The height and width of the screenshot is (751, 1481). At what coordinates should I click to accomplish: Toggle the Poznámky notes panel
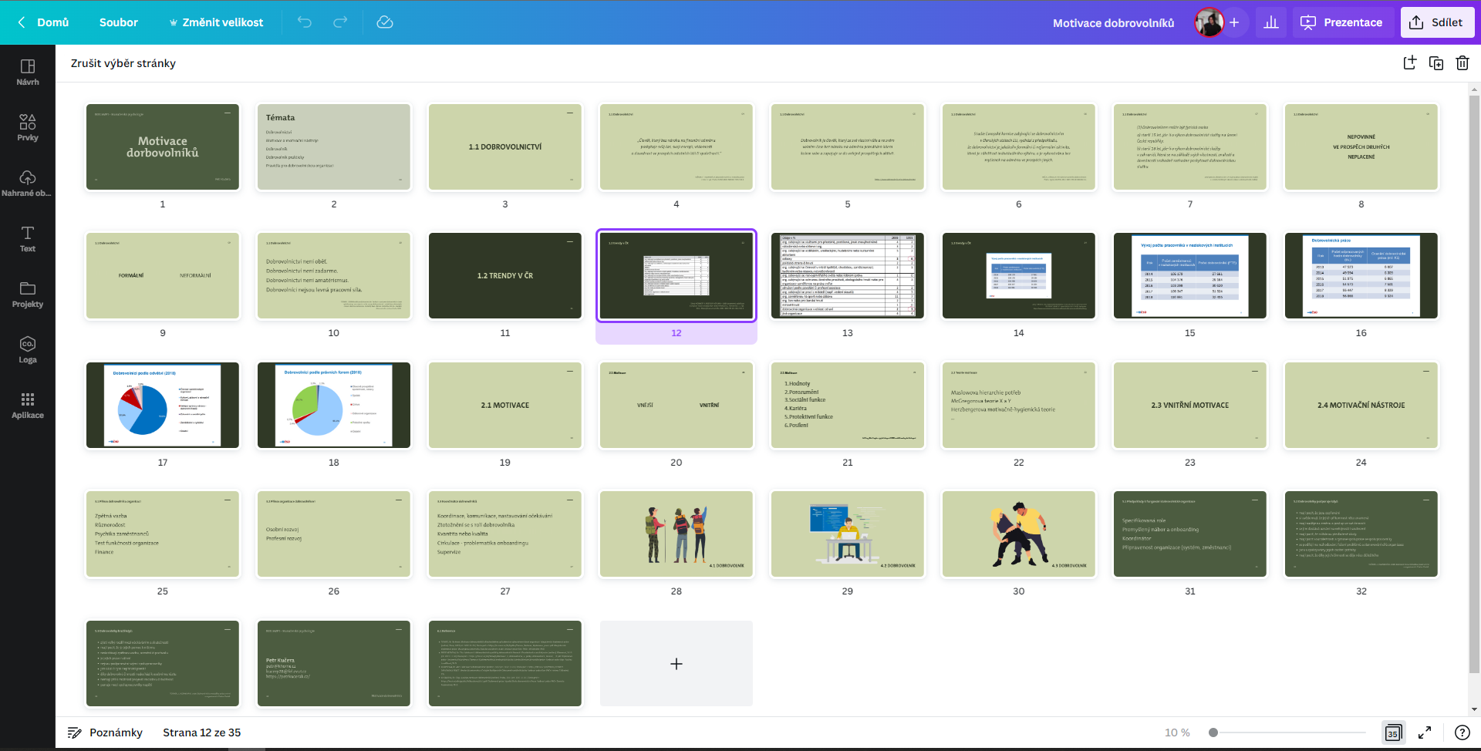point(106,732)
